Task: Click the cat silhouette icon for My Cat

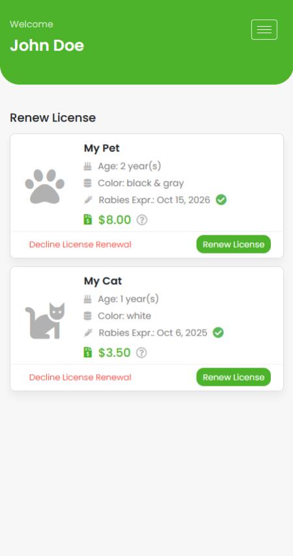Action: point(45,321)
